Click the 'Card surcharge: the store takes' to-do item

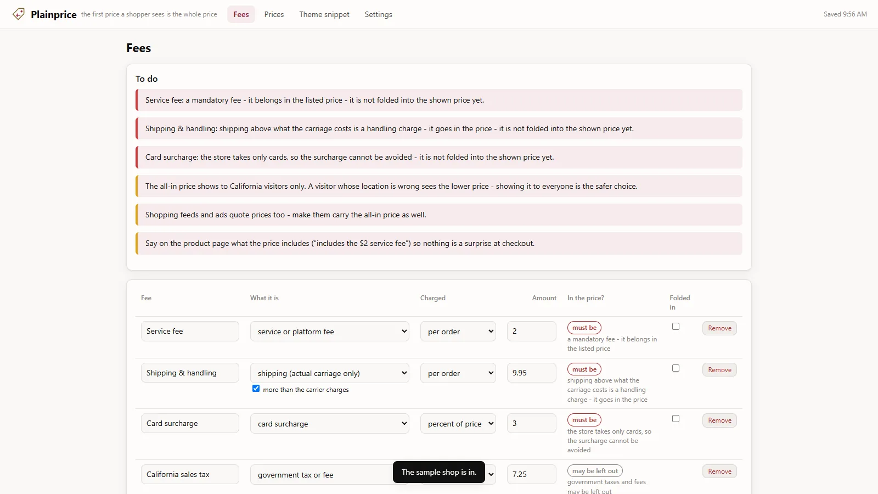pyautogui.click(x=439, y=157)
